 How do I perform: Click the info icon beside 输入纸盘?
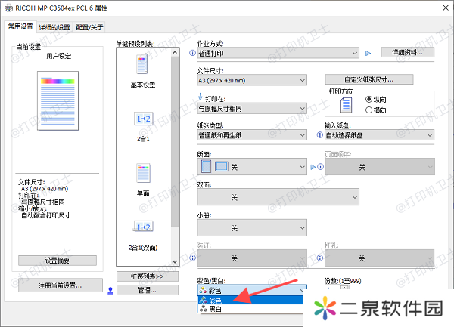point(319,135)
